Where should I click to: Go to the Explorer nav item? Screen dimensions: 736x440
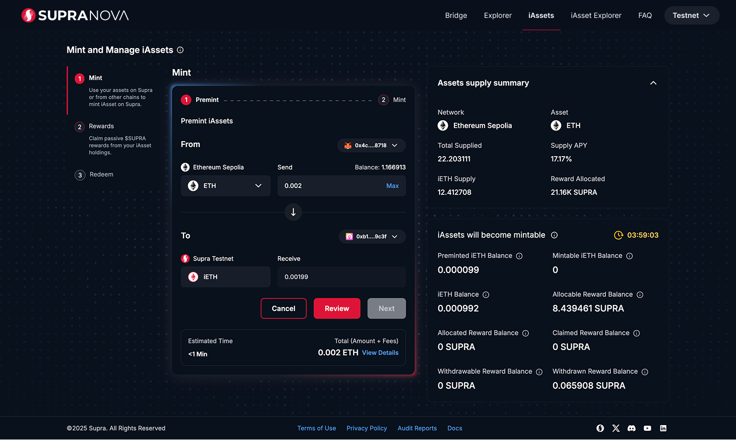(498, 15)
